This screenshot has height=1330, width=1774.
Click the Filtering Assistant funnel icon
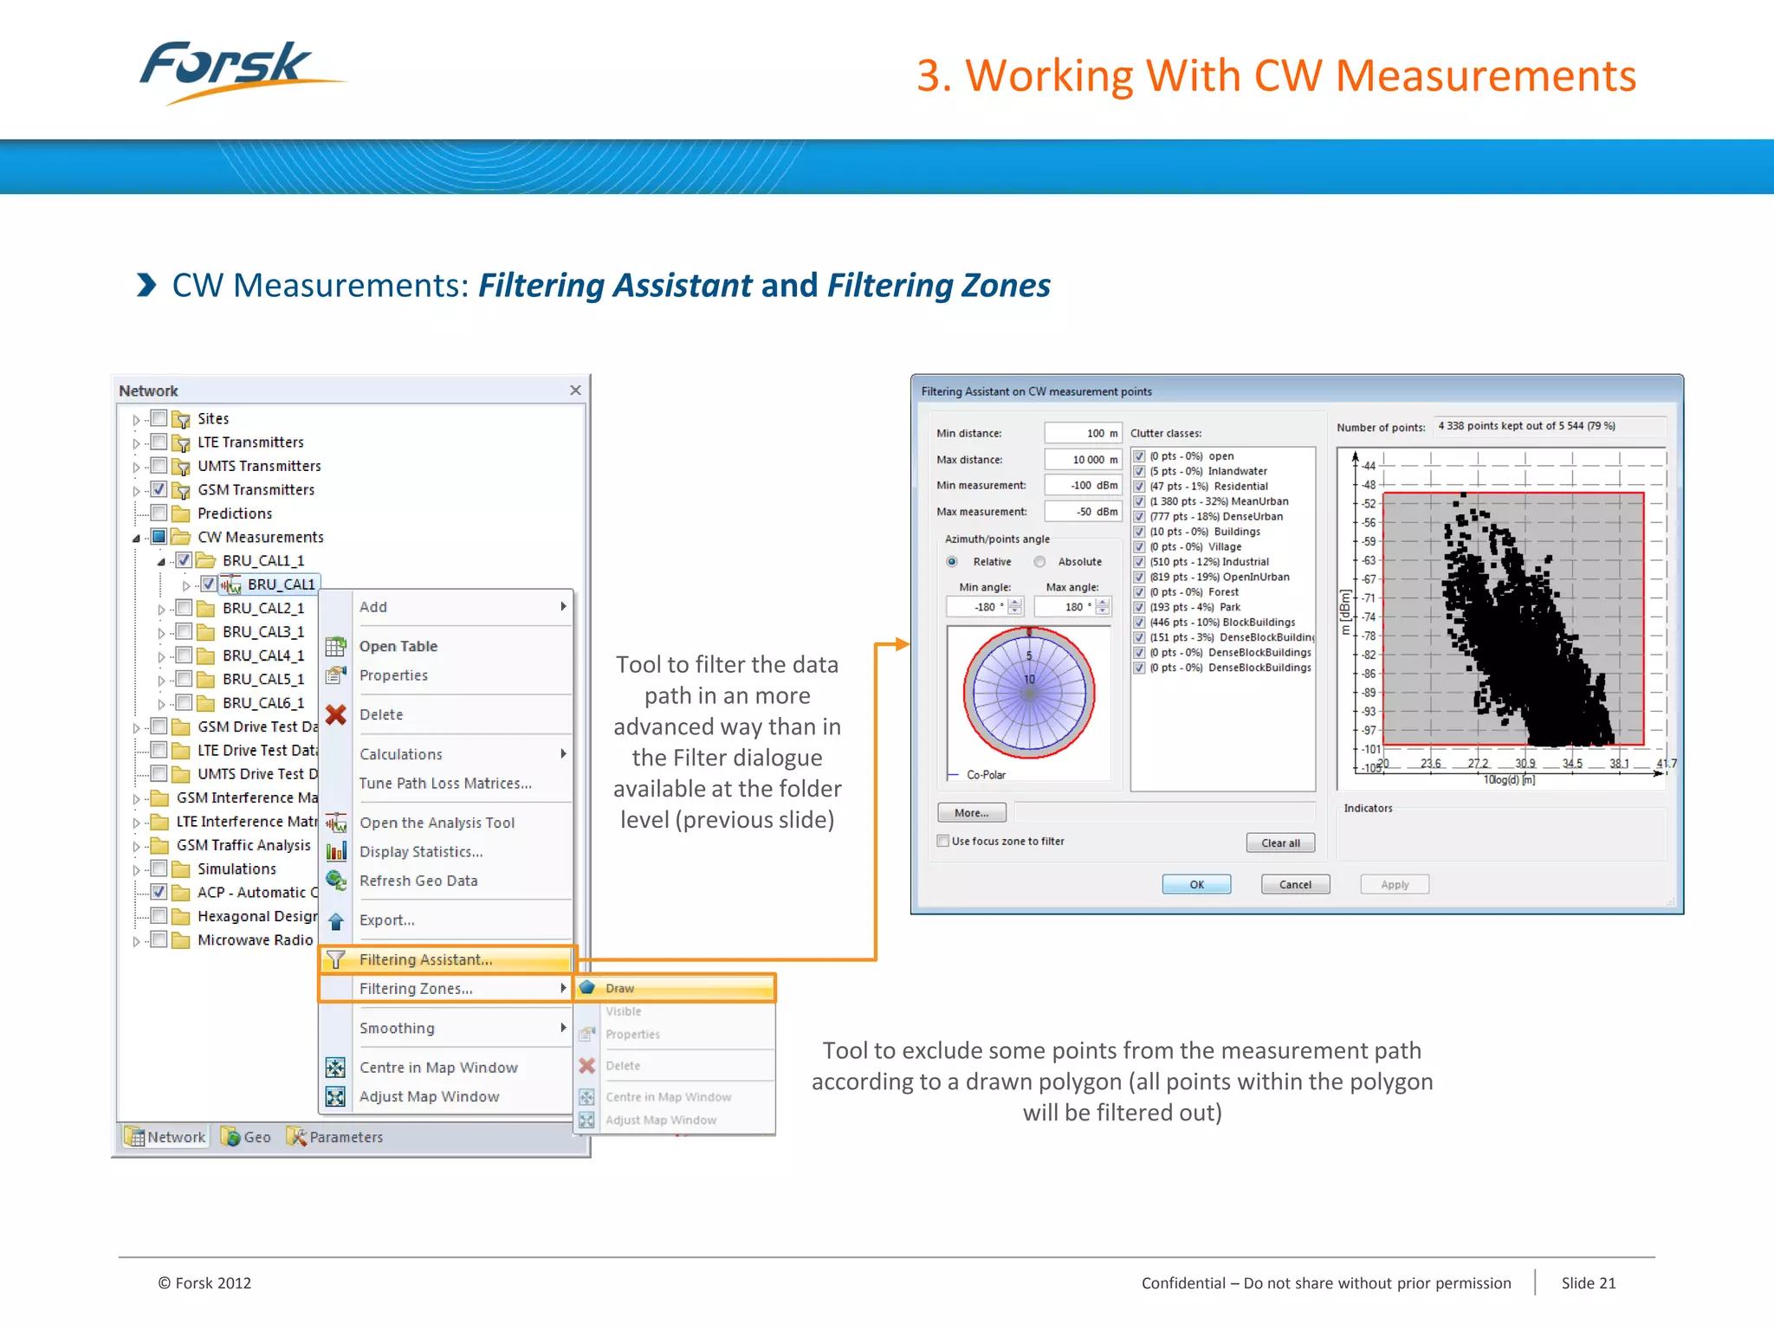point(335,959)
